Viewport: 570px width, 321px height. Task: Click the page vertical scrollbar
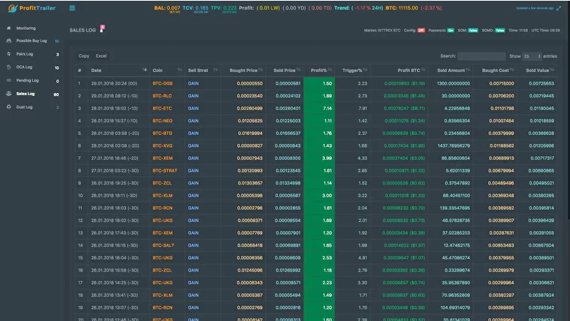pos(568,109)
